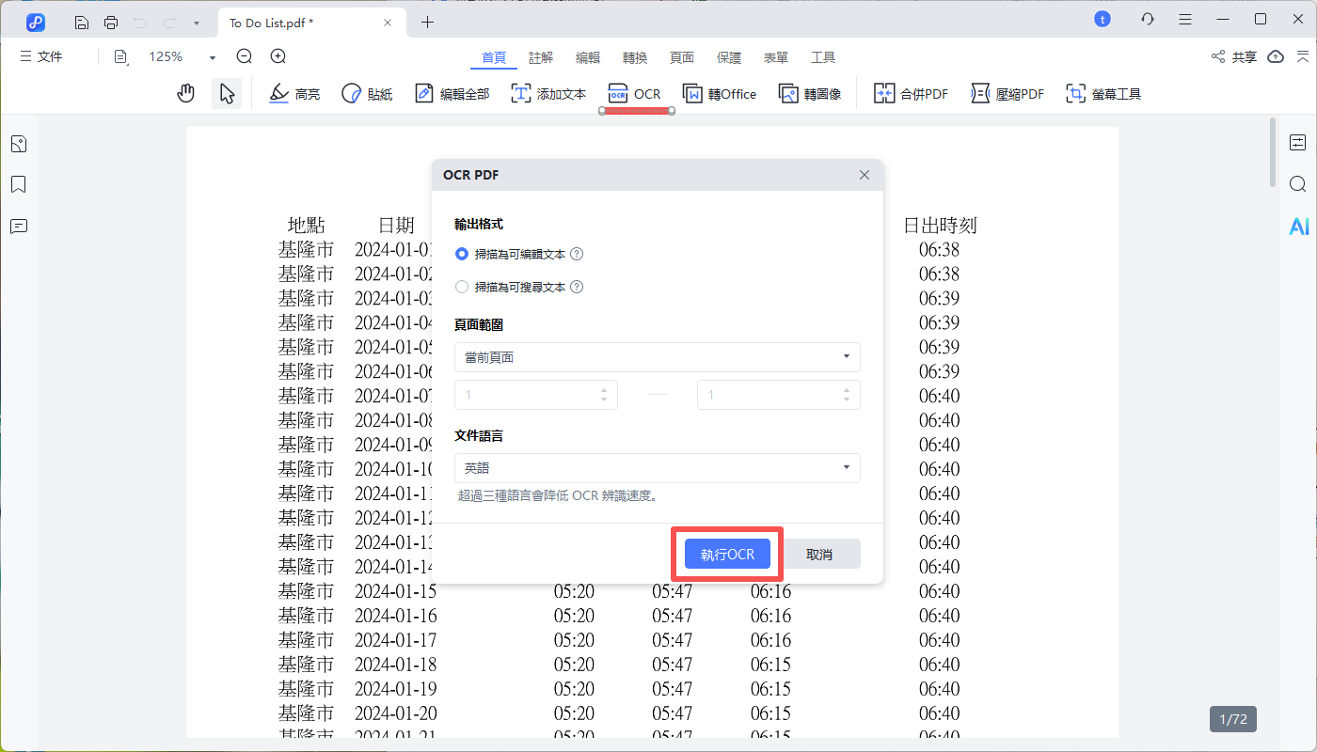Open the AI assistant panel
Viewport: 1317px width, 752px height.
[1298, 226]
